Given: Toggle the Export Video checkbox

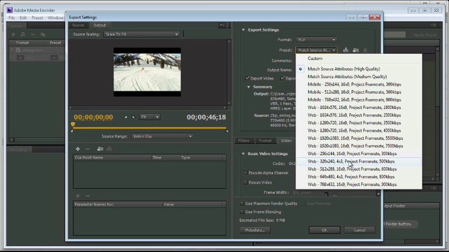Looking at the screenshot, I should coord(247,78).
